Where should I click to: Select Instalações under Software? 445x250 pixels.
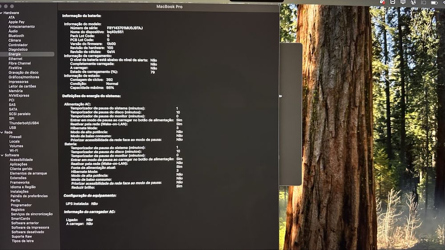pyautogui.click(x=19, y=192)
